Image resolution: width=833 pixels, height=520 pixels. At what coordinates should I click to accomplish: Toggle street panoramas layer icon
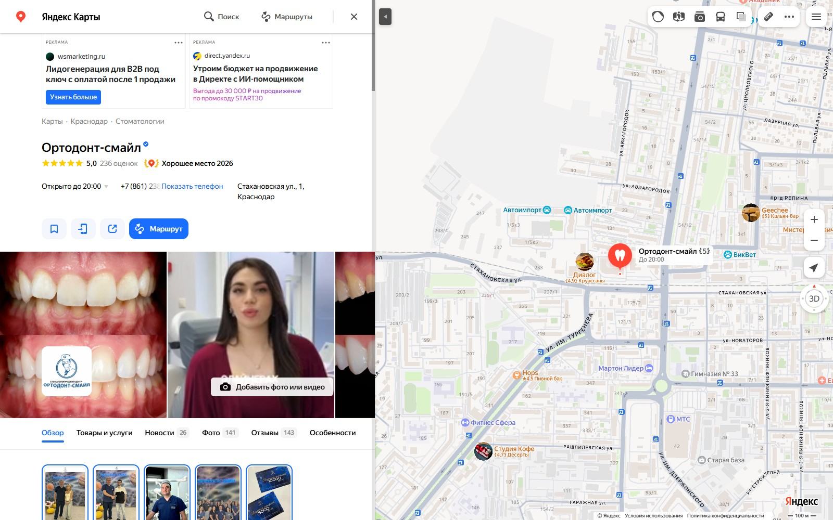pos(678,17)
